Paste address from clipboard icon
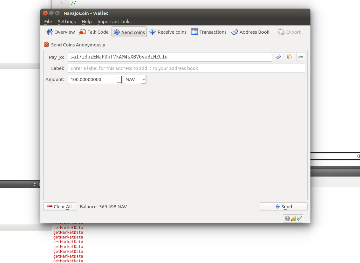The width and height of the screenshot is (360, 263). (289, 57)
